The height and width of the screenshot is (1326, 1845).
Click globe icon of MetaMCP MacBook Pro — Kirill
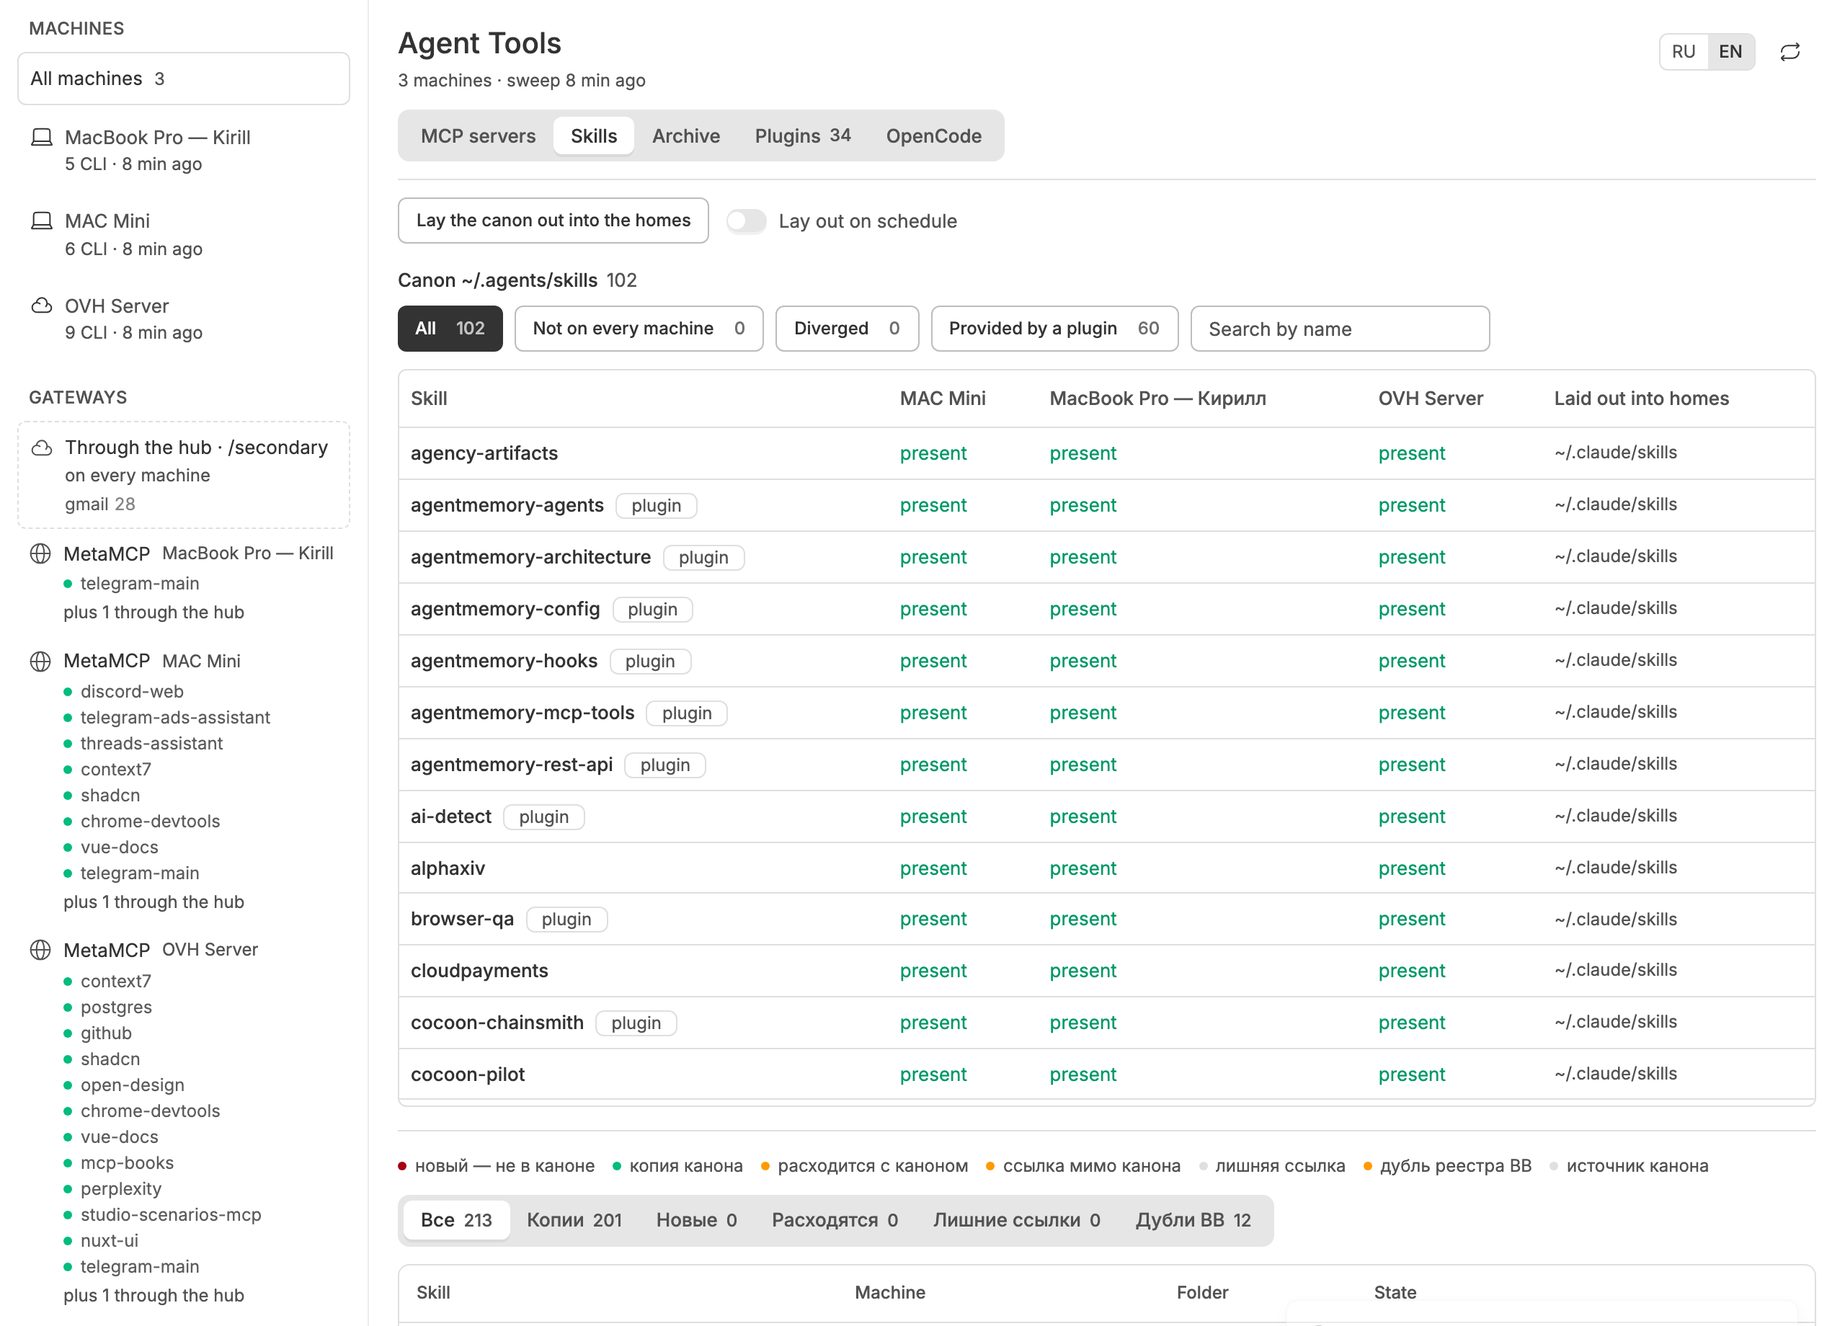(x=40, y=554)
